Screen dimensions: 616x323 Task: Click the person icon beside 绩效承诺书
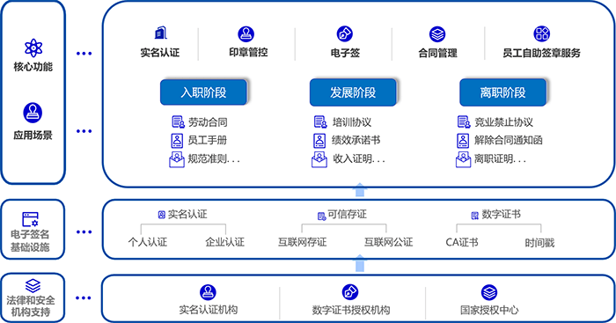click(x=319, y=140)
